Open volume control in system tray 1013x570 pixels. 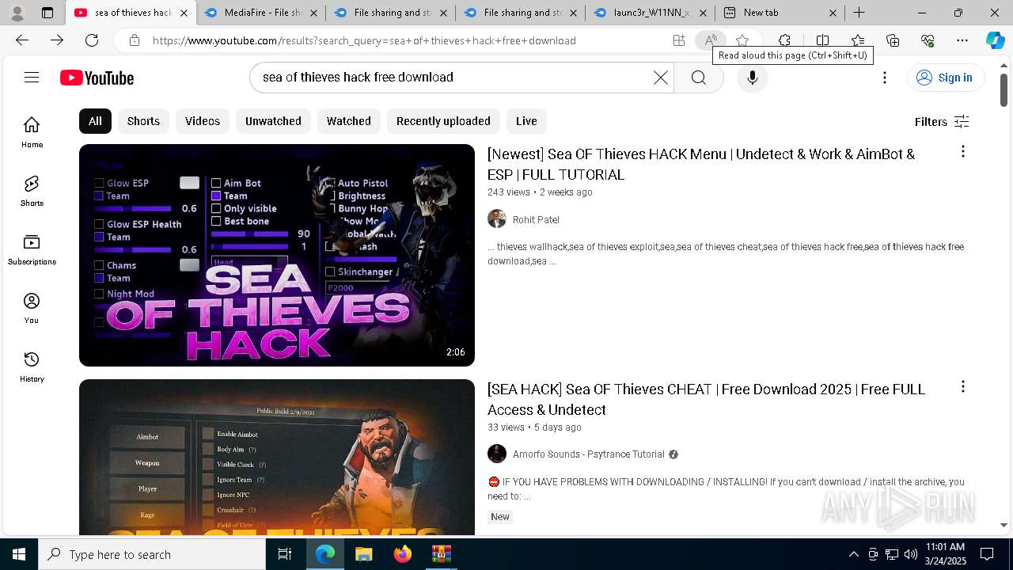coord(911,554)
